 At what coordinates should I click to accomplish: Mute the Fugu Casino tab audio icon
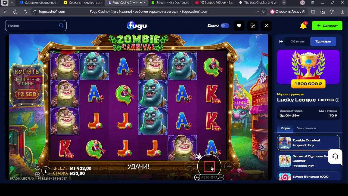141,3
